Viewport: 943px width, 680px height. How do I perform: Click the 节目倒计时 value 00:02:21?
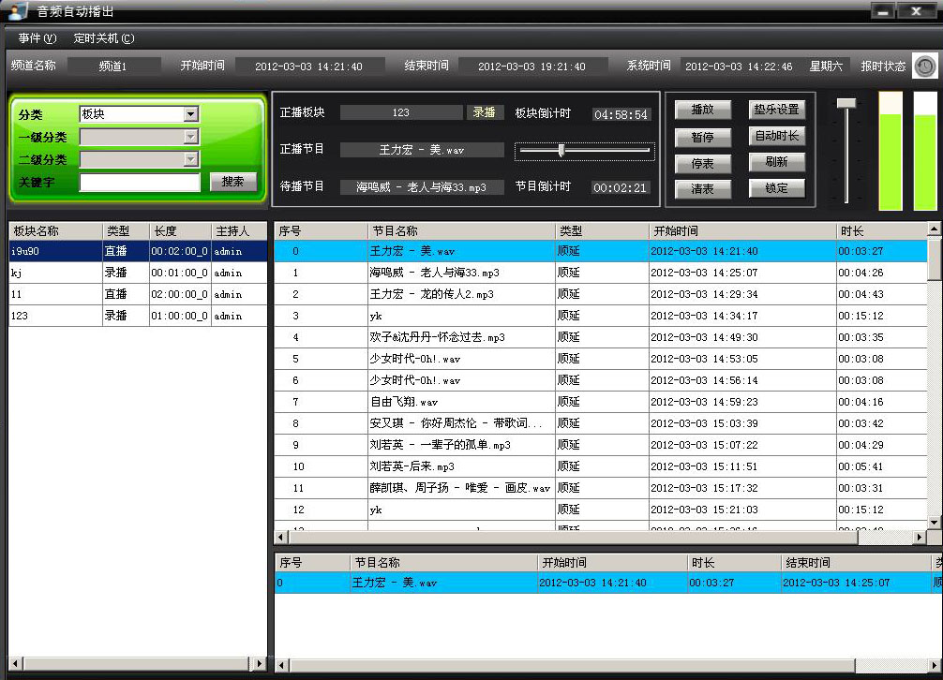[x=620, y=187]
